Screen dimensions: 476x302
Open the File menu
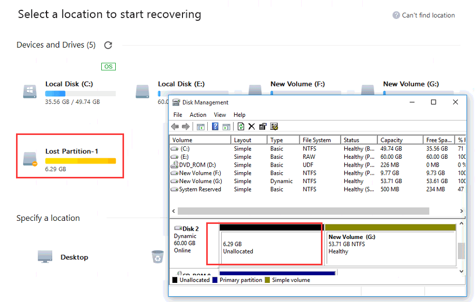(178, 115)
